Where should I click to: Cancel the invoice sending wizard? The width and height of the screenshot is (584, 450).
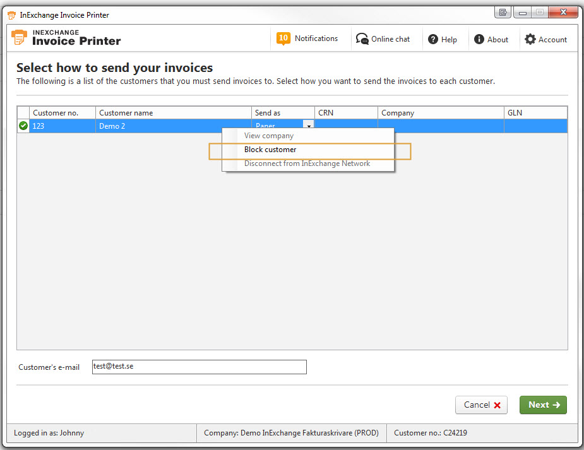point(481,405)
